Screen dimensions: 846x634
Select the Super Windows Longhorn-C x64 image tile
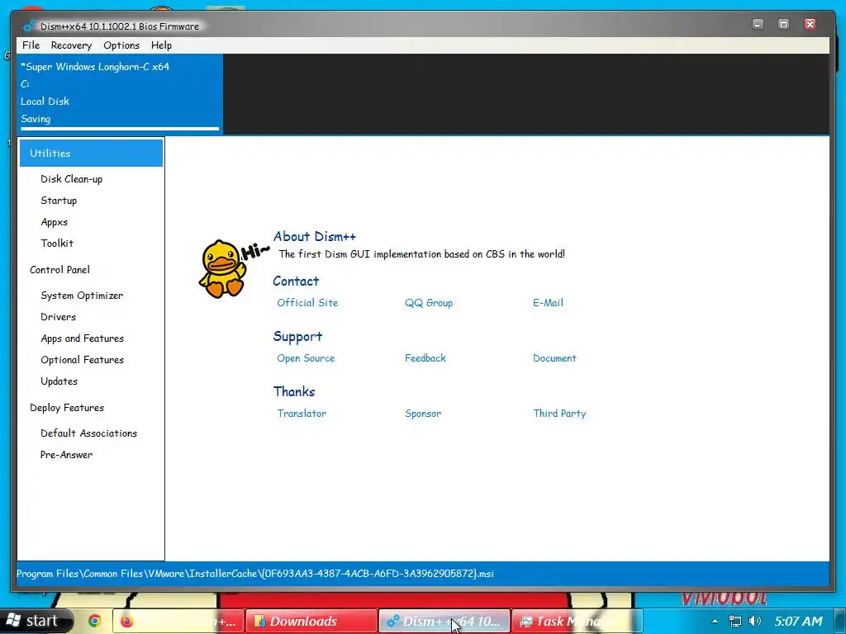[x=120, y=92]
